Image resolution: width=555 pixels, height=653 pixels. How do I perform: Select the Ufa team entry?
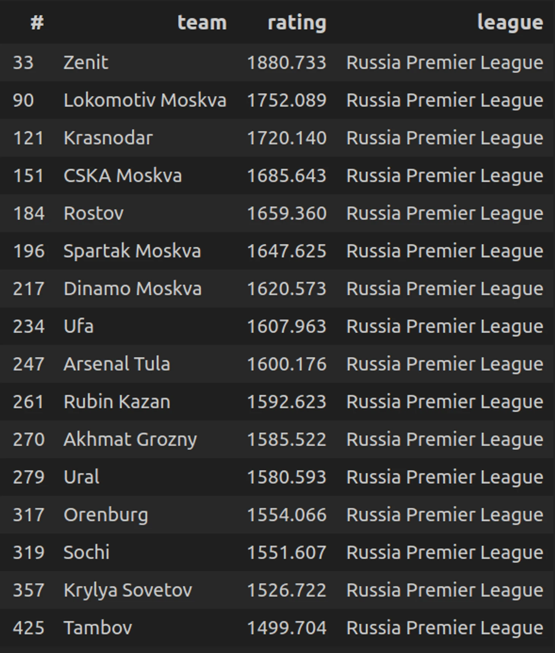[78, 326]
